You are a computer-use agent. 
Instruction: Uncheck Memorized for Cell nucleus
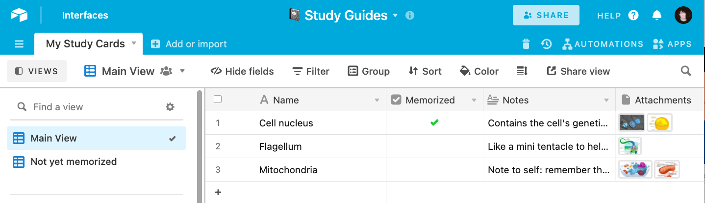(x=434, y=123)
